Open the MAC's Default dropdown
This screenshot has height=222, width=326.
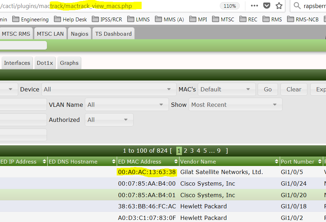coord(226,89)
